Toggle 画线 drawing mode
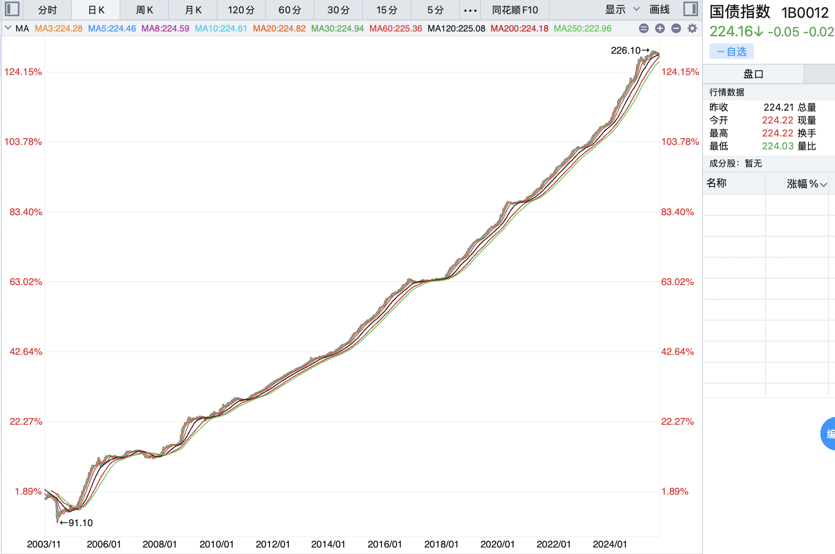This screenshot has width=835, height=554. click(660, 10)
